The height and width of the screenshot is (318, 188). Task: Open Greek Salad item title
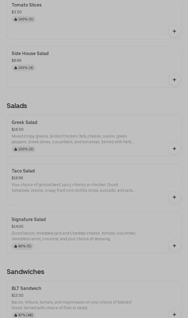[x=24, y=123]
